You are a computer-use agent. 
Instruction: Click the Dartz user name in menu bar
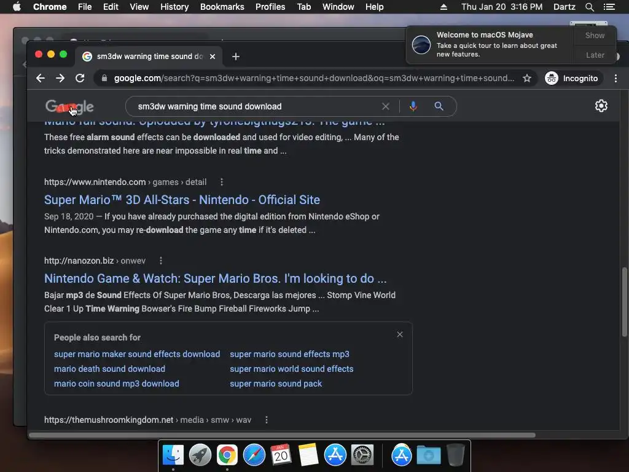[564, 7]
